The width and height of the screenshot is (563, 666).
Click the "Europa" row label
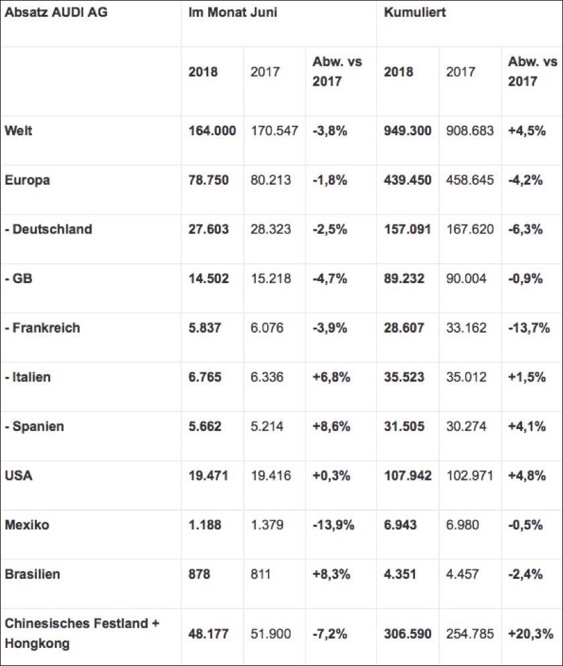pos(27,180)
